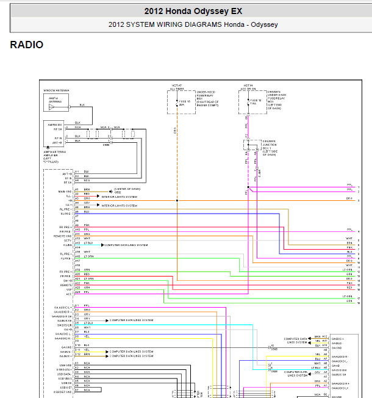Click 'COMPUTER DATA LINES SYSTEM' beside D11 YEL
372x398 pixels.
(x=131, y=352)
